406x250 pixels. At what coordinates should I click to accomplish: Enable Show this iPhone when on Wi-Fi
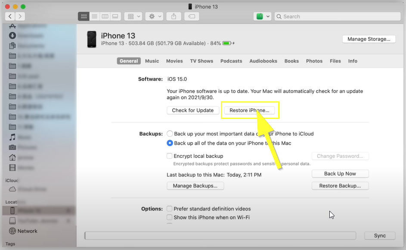coord(169,217)
